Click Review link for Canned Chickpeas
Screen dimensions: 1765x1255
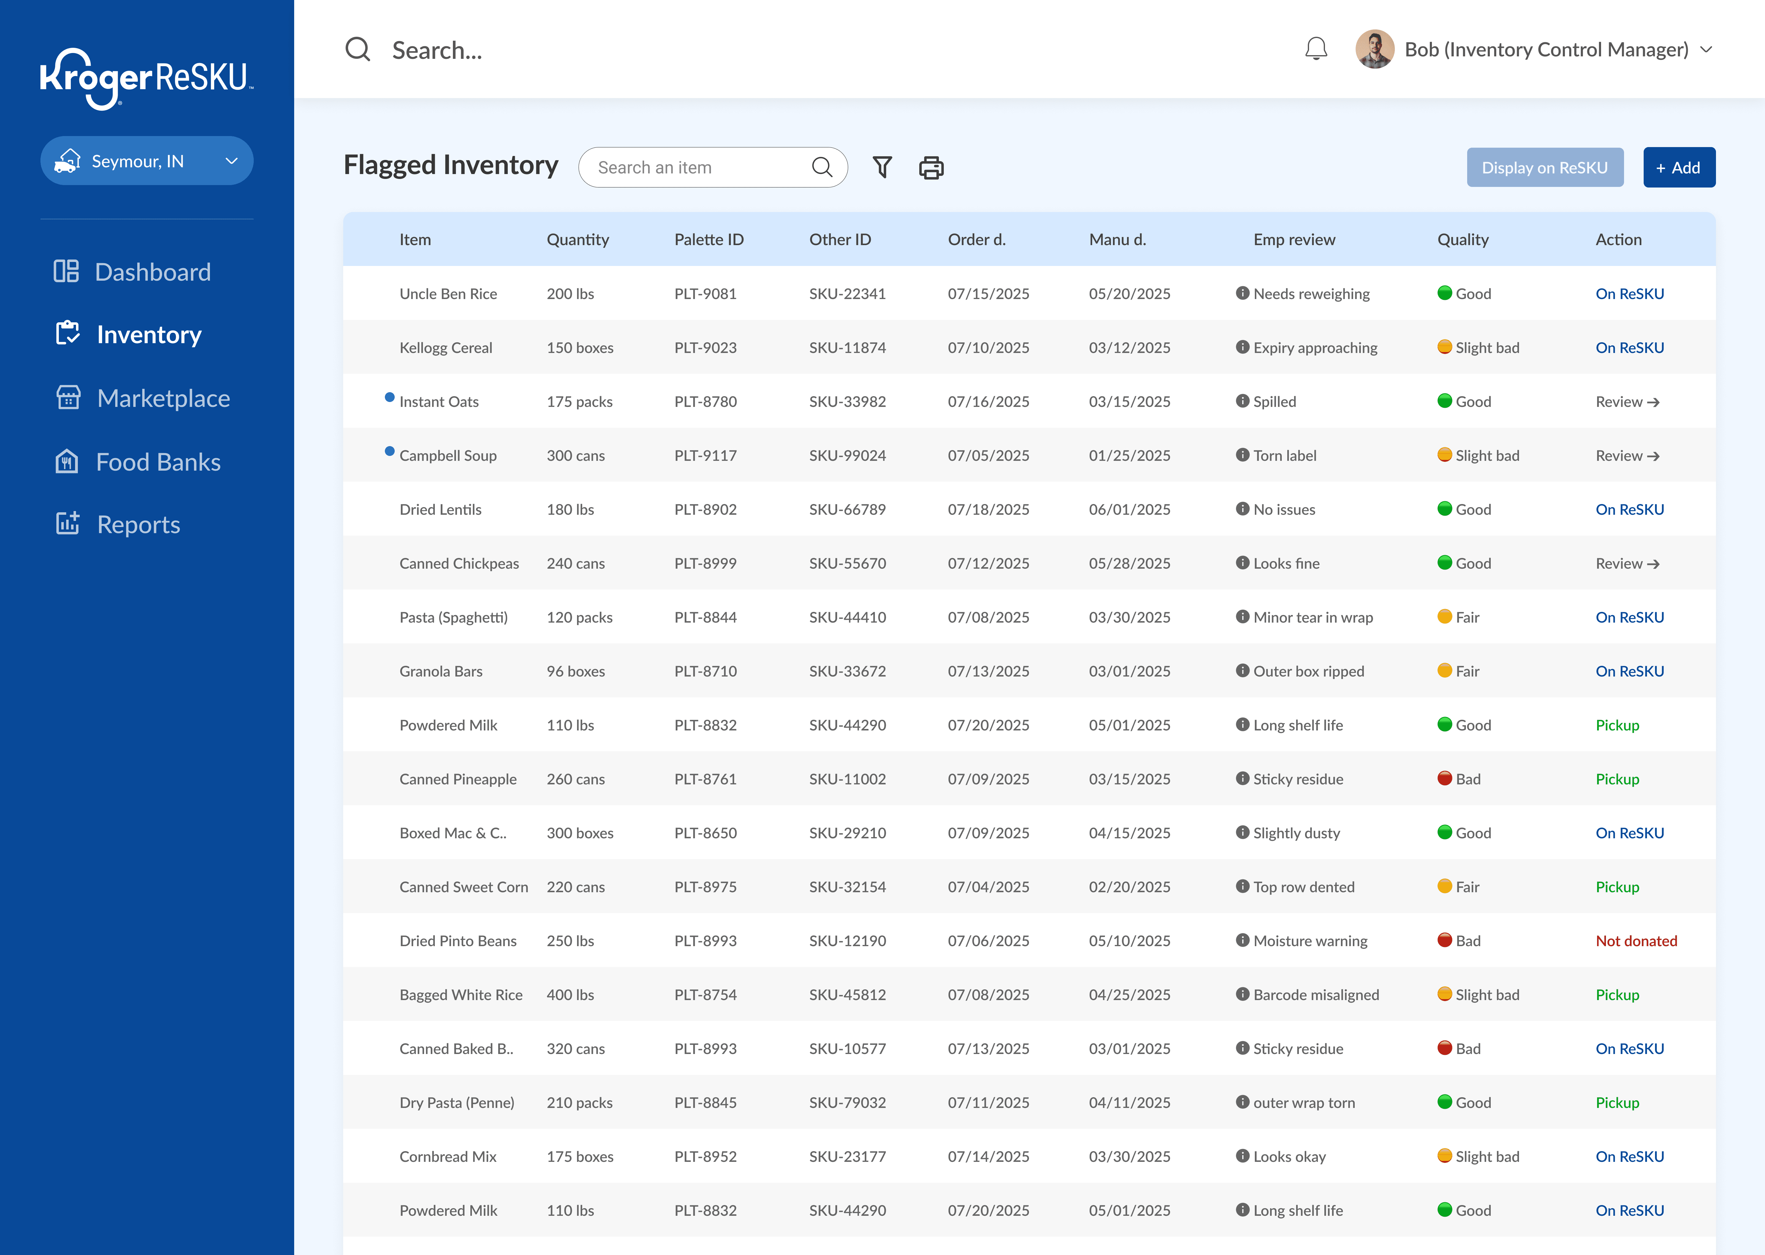(1627, 563)
